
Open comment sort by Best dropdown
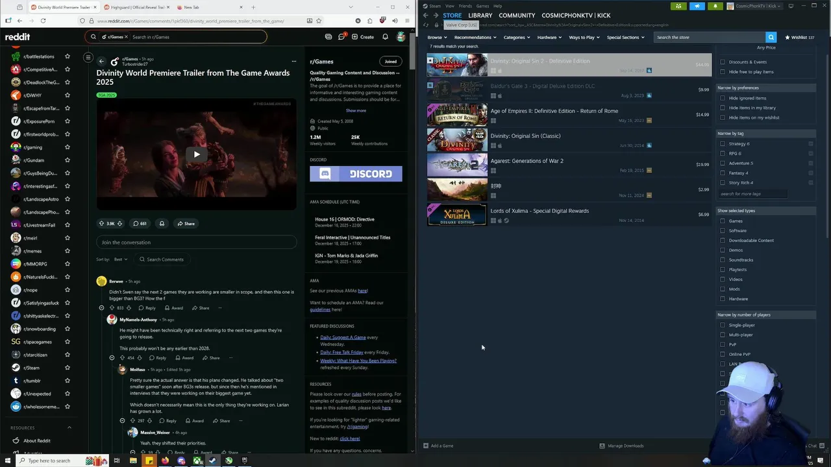click(121, 259)
